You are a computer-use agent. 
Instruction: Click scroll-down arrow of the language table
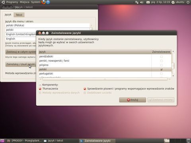point(173,76)
